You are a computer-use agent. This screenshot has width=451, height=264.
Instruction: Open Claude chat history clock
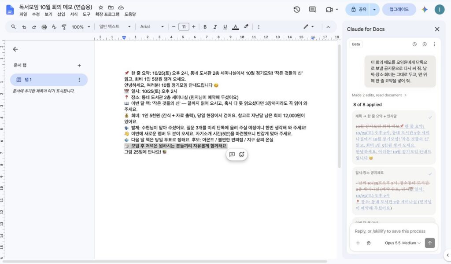pos(414,44)
